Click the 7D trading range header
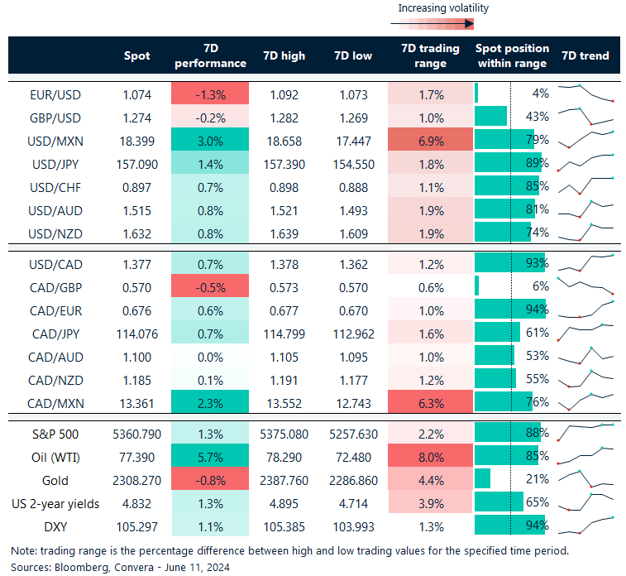The width and height of the screenshot is (626, 576). 429,55
